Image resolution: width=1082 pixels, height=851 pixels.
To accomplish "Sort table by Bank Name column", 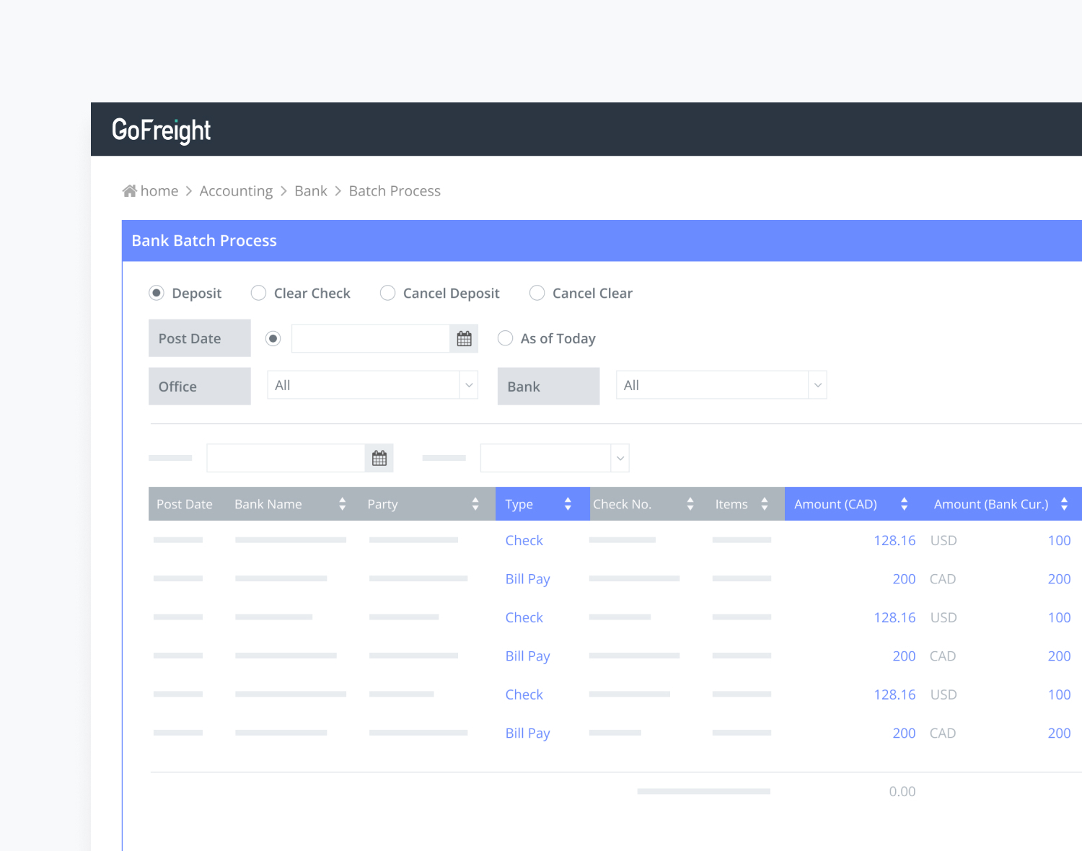I will click(342, 504).
